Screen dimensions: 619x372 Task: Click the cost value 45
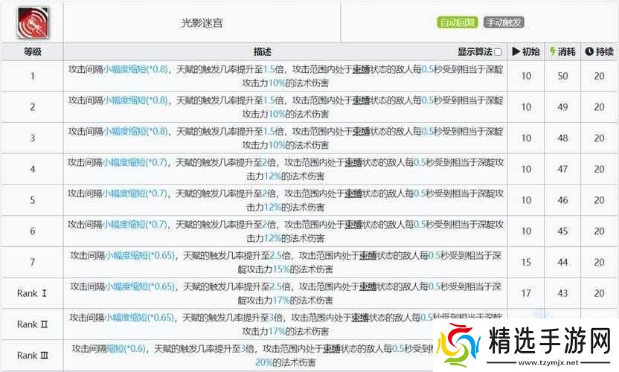pos(562,231)
